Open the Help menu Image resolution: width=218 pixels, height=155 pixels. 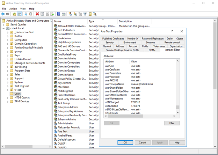32,9
